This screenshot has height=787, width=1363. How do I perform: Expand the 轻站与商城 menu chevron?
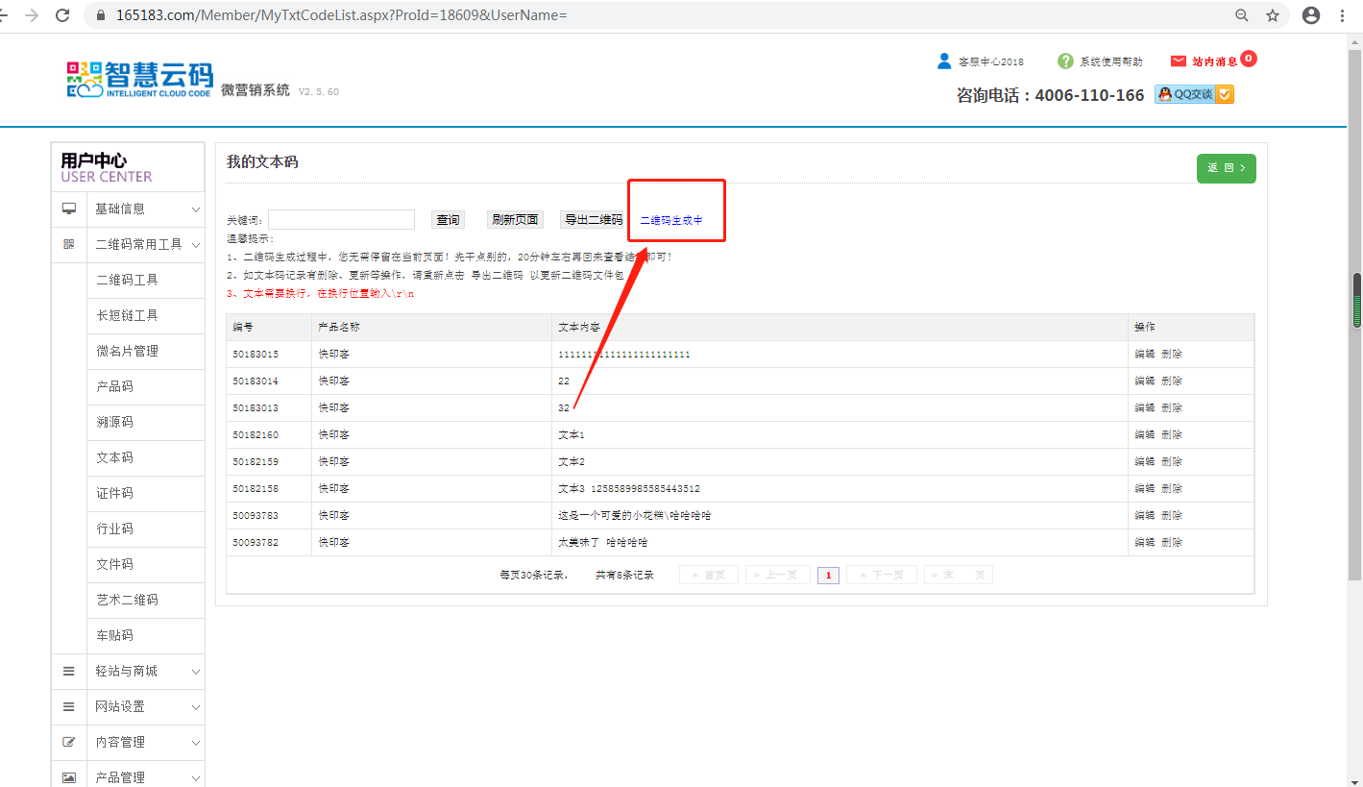(196, 672)
